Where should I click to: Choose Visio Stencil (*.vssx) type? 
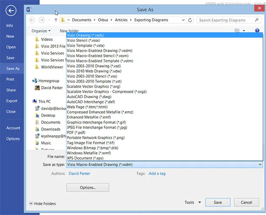pyautogui.click(x=165, y=40)
